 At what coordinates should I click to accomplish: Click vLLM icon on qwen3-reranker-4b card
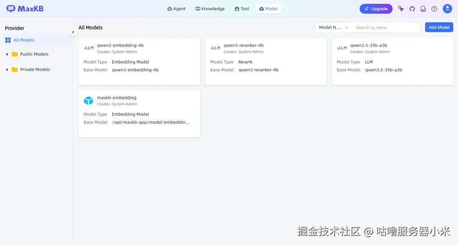215,48
